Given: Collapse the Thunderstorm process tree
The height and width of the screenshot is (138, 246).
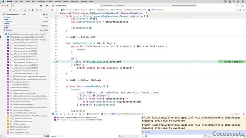Looking at the screenshot, I should [x=2, y=15].
